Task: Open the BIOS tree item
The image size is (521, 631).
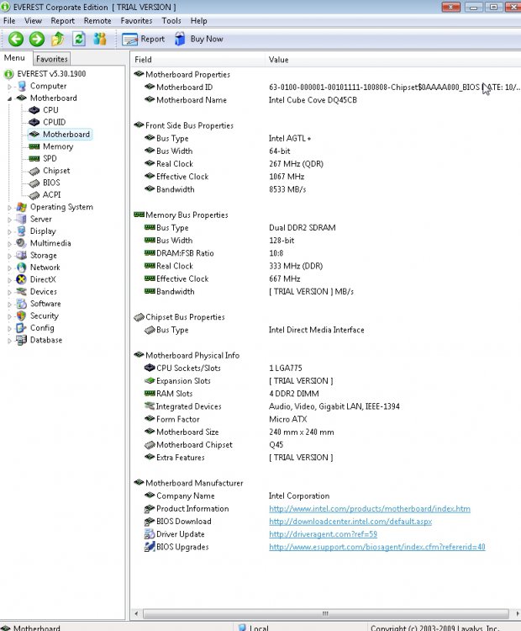Action: [x=51, y=183]
